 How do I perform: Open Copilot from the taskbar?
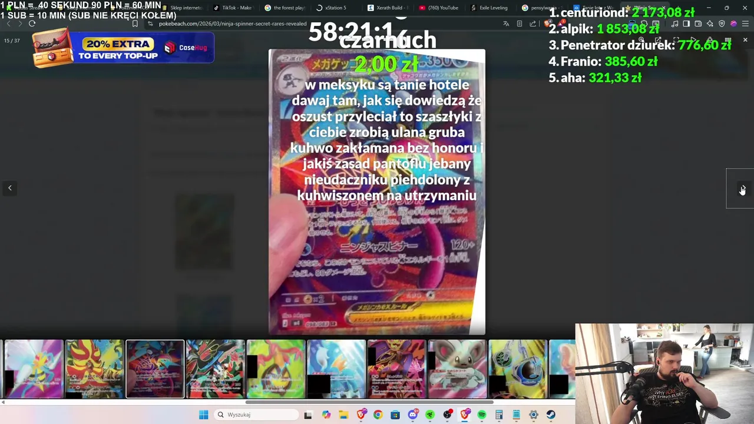coord(326,415)
